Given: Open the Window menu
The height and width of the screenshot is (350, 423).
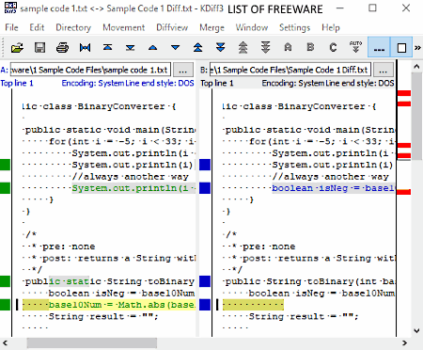Looking at the screenshot, I should [252, 27].
